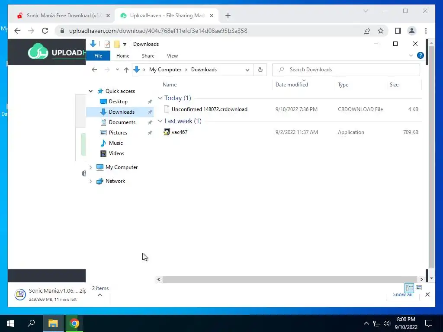Close the Chrome downloads bar
Viewport: 443px width, 332px height.
pos(427,294)
